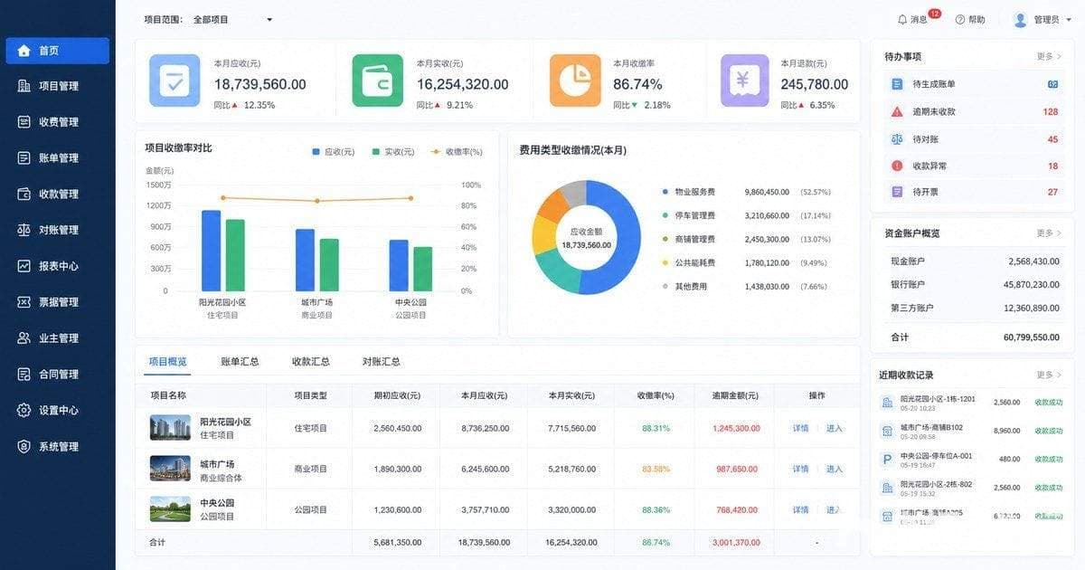Screen dimensions: 1085x570
Task: Expand 近期收款记录 via 更多 link
Action: point(1049,375)
